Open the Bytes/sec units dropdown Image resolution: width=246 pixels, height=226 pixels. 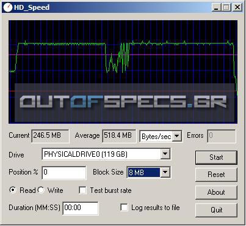click(177, 136)
